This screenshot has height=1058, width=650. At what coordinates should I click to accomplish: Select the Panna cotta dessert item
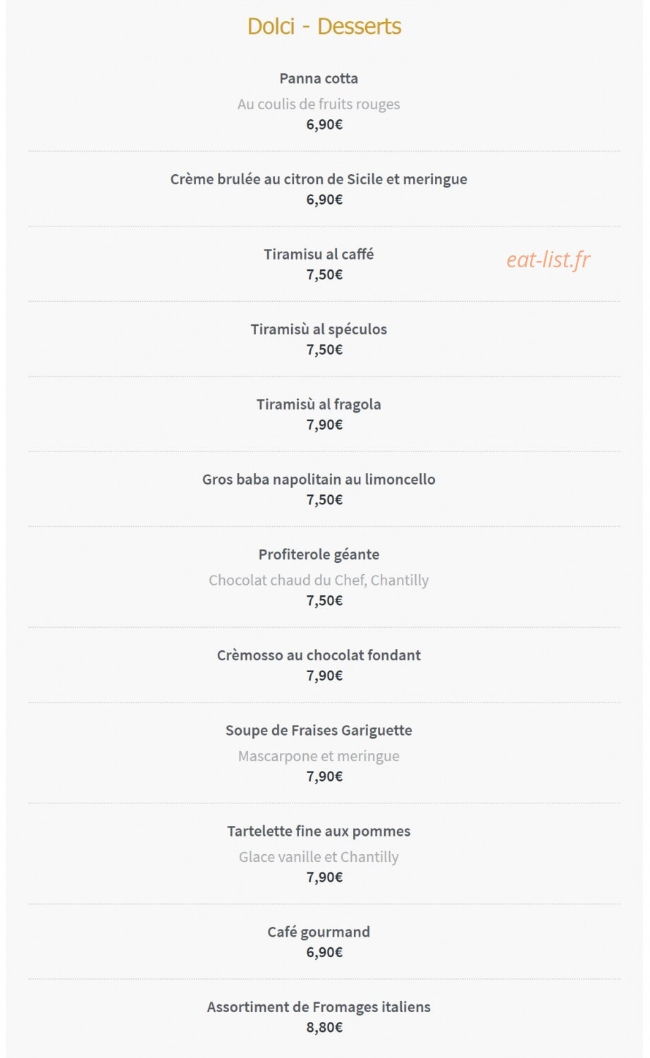click(319, 78)
